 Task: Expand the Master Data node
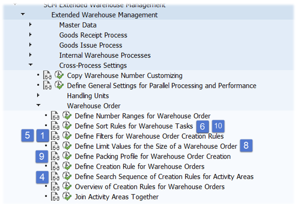tap(30, 25)
